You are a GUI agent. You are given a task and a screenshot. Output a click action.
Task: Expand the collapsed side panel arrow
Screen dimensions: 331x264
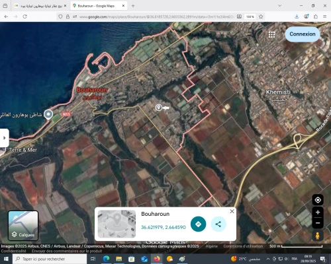[4, 138]
